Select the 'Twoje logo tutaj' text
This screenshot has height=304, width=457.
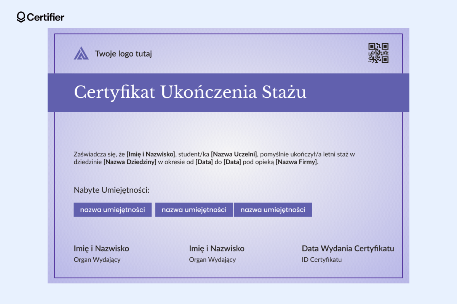coord(123,54)
